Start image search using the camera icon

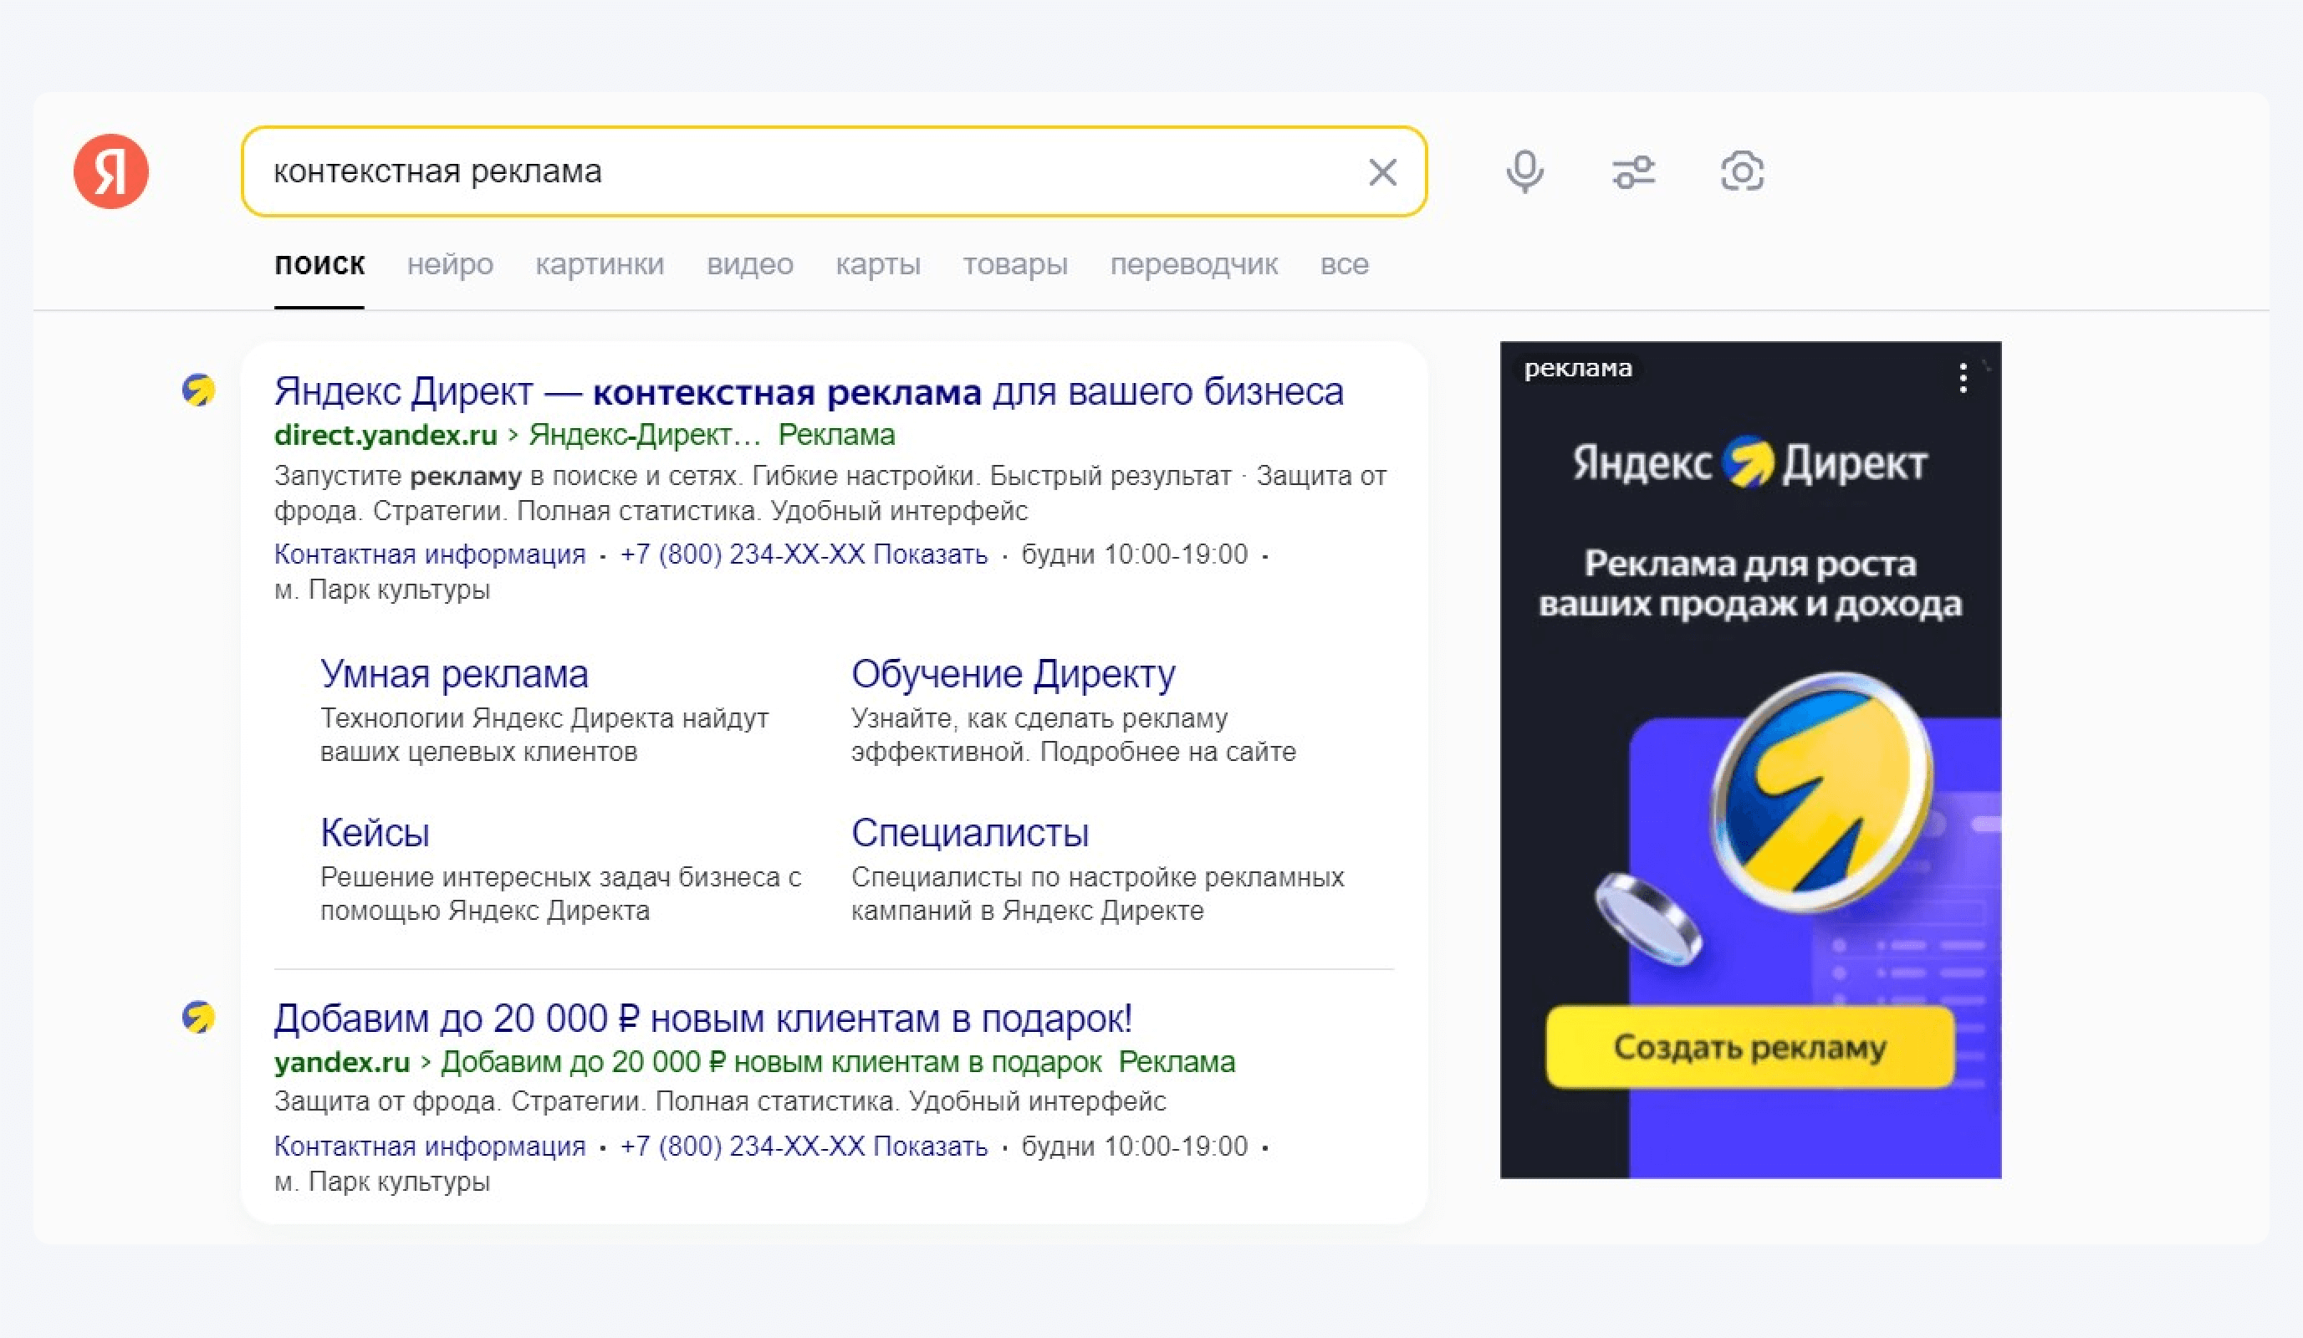click(x=1741, y=171)
